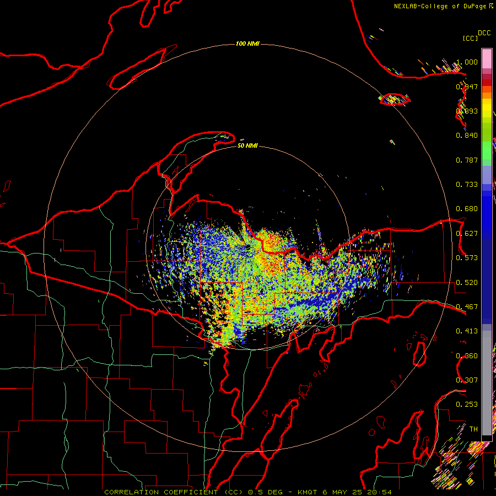The height and width of the screenshot is (496, 496).
Task: Click the black radar site center in the echoes
Action: point(247,246)
